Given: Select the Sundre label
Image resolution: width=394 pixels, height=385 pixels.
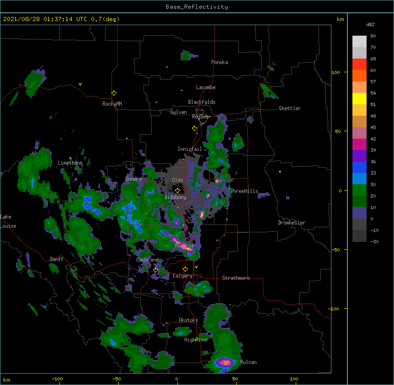Looking at the screenshot, I should [133, 179].
